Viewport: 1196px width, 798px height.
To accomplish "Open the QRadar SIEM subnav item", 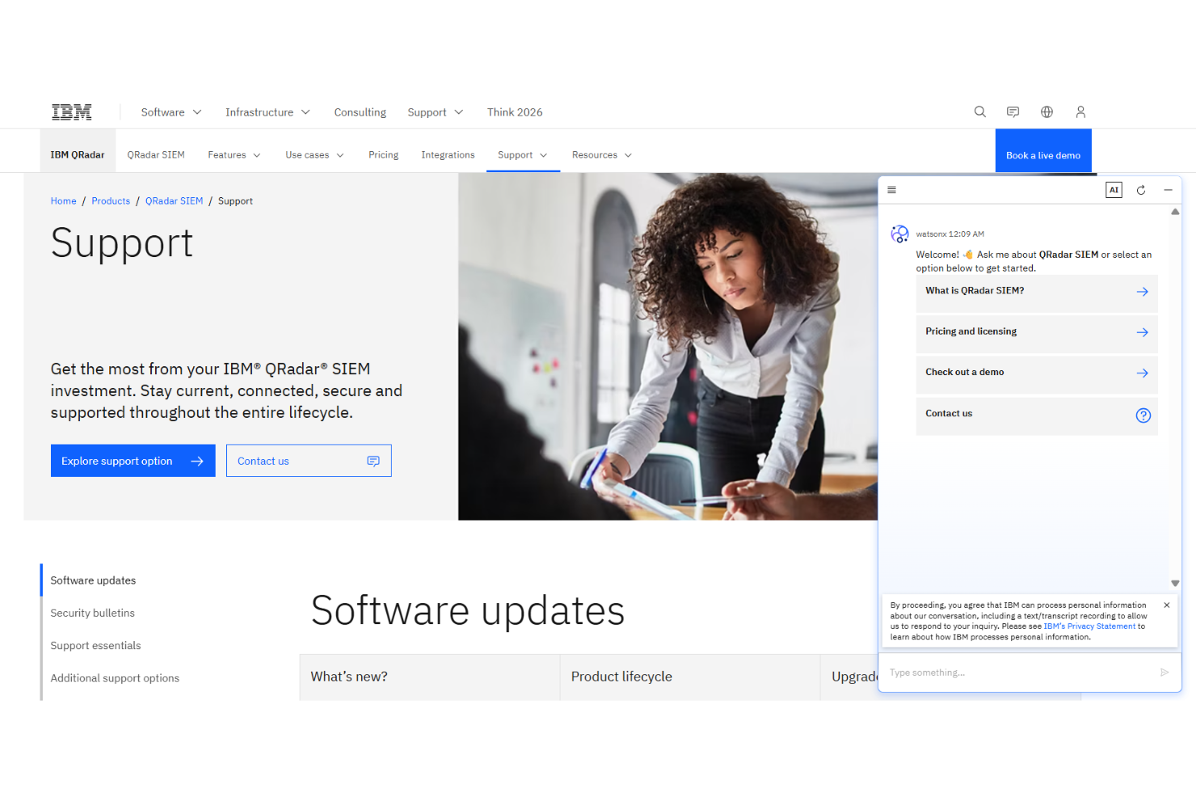I will [156, 155].
